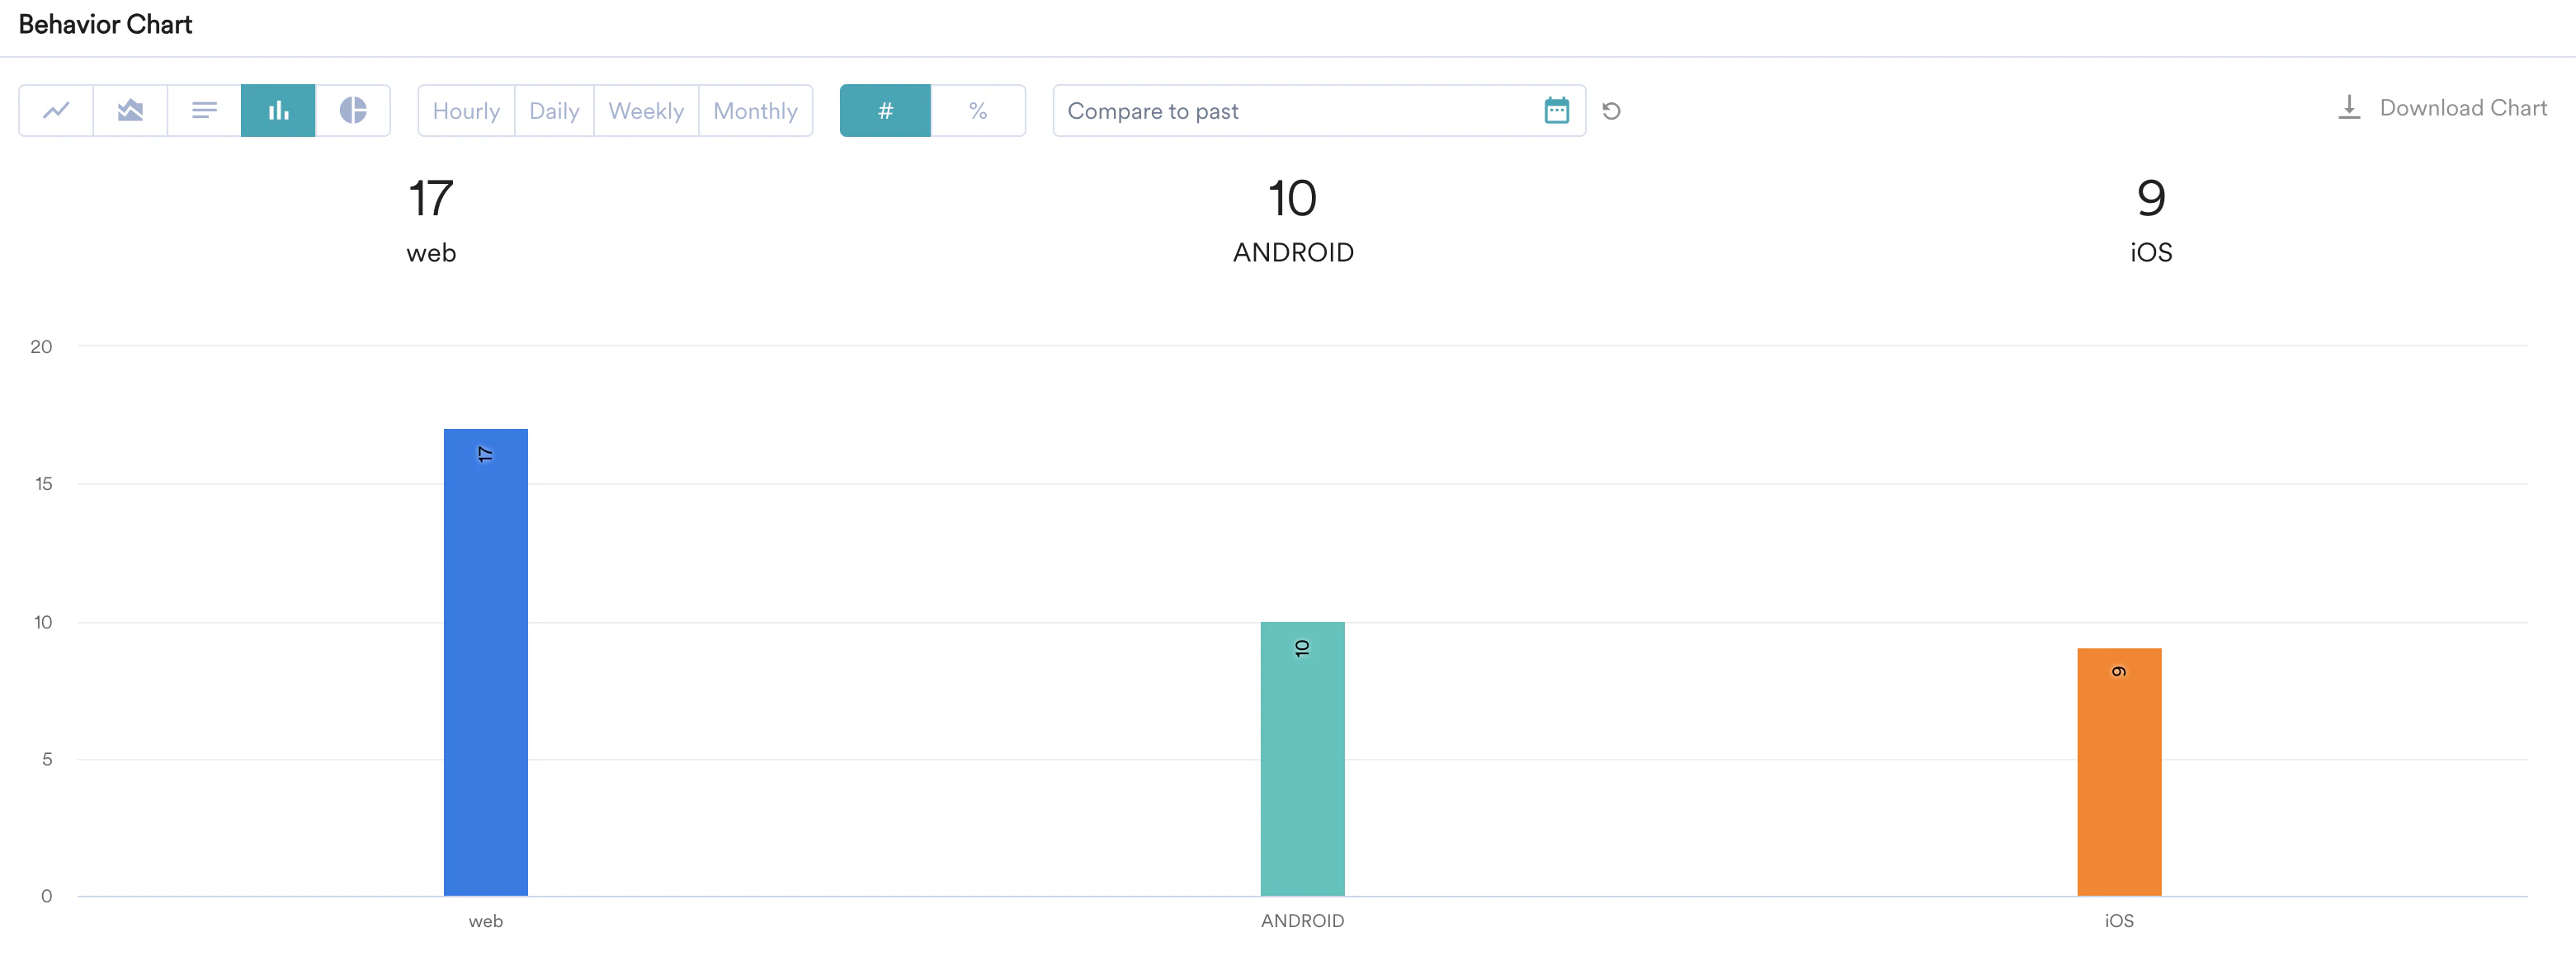Select the area chart icon
Image resolution: width=2576 pixels, height=970 pixels.
[130, 110]
